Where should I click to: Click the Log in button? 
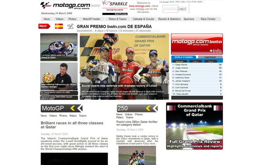click(182, 9)
